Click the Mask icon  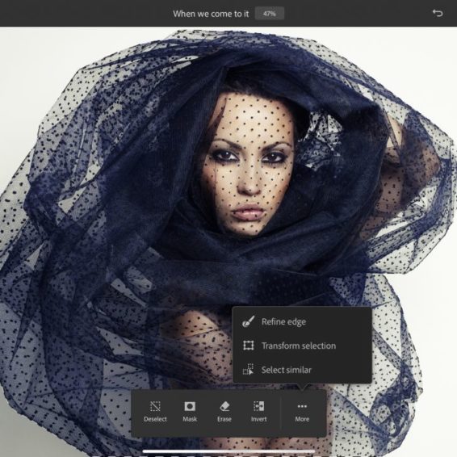coord(190,406)
